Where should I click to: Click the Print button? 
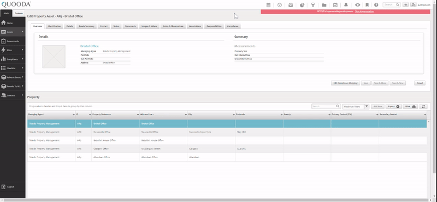click(410, 106)
